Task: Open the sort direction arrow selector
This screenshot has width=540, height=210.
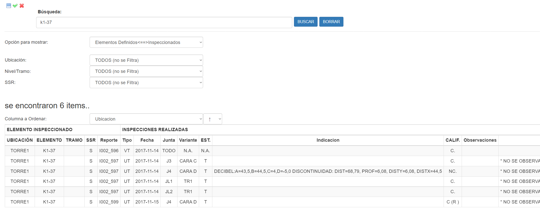Action: (x=212, y=119)
